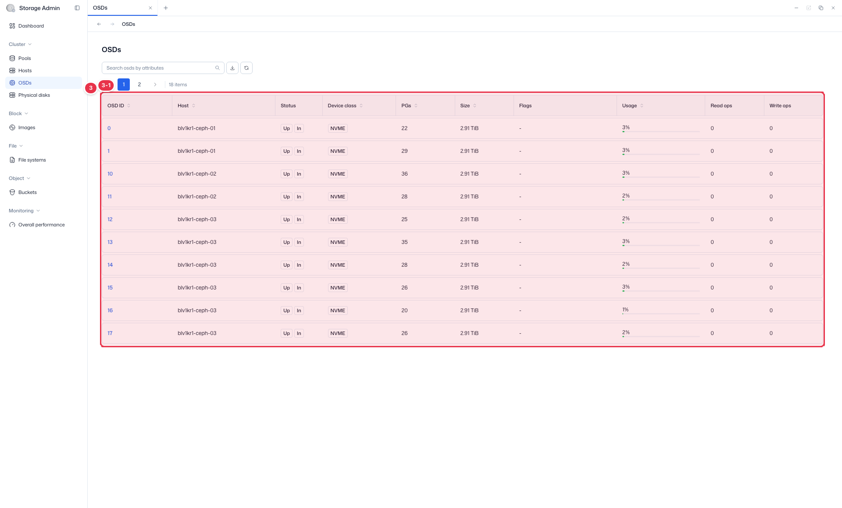Image resolution: width=842 pixels, height=508 pixels.
Task: Click the usage bar for OSD 1
Action: pyautogui.click(x=661, y=154)
